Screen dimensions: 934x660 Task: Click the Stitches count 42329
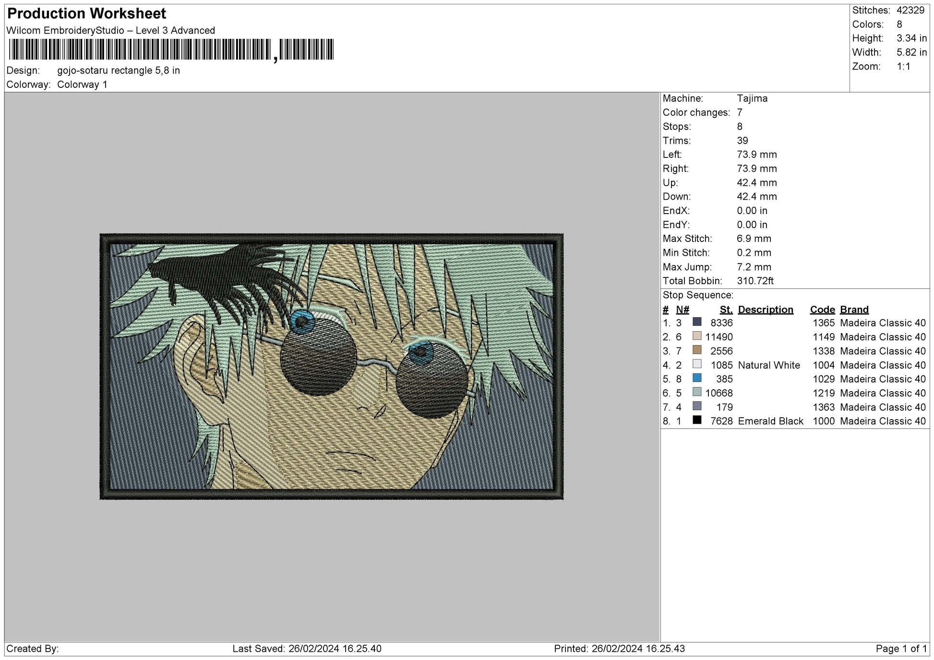(x=910, y=10)
